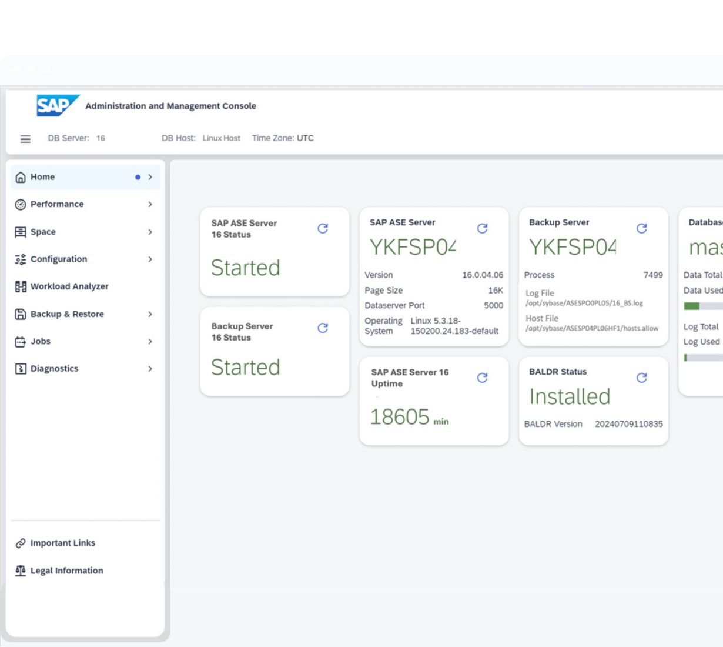
Task: Click the Diagnostics sidebar icon
Action: pyautogui.click(x=21, y=369)
